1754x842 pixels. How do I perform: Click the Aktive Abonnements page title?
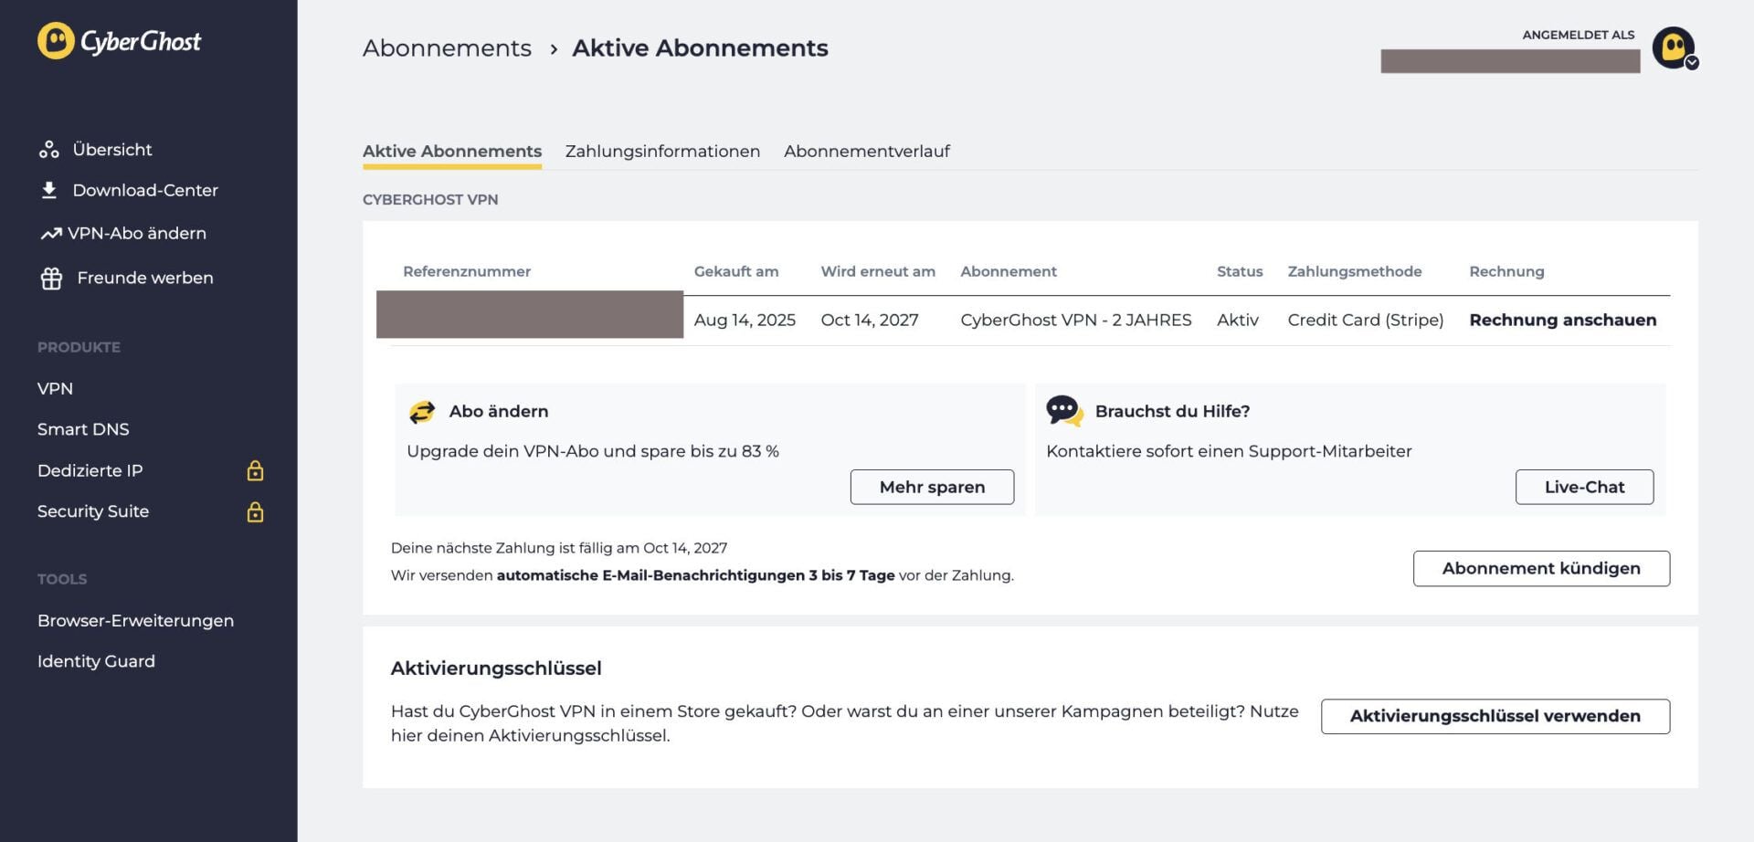pyautogui.click(x=700, y=48)
